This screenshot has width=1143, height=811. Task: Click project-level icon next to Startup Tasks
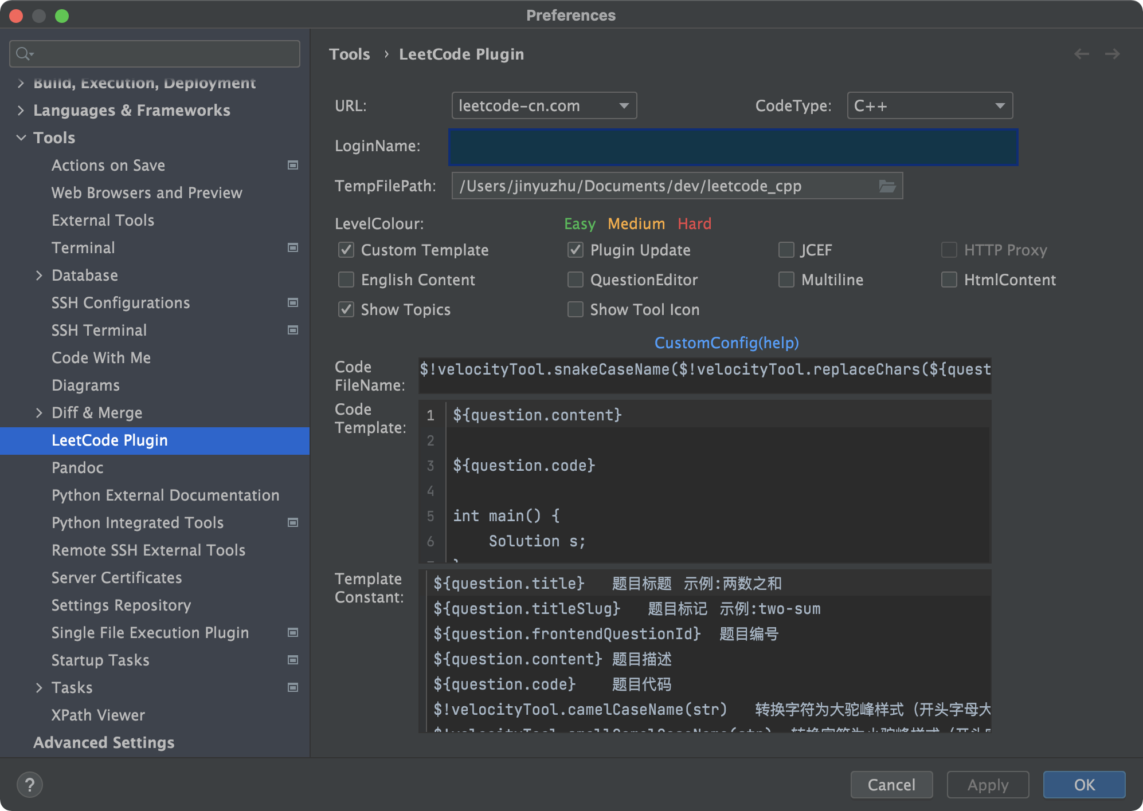293,660
